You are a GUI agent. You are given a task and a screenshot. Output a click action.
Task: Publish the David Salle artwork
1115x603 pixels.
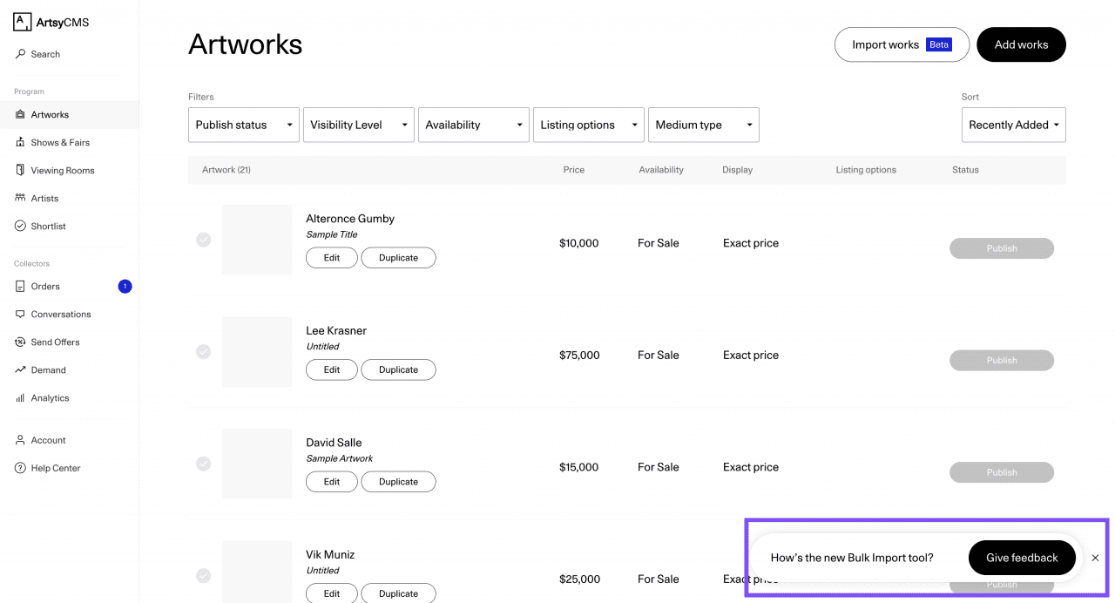[1002, 472]
